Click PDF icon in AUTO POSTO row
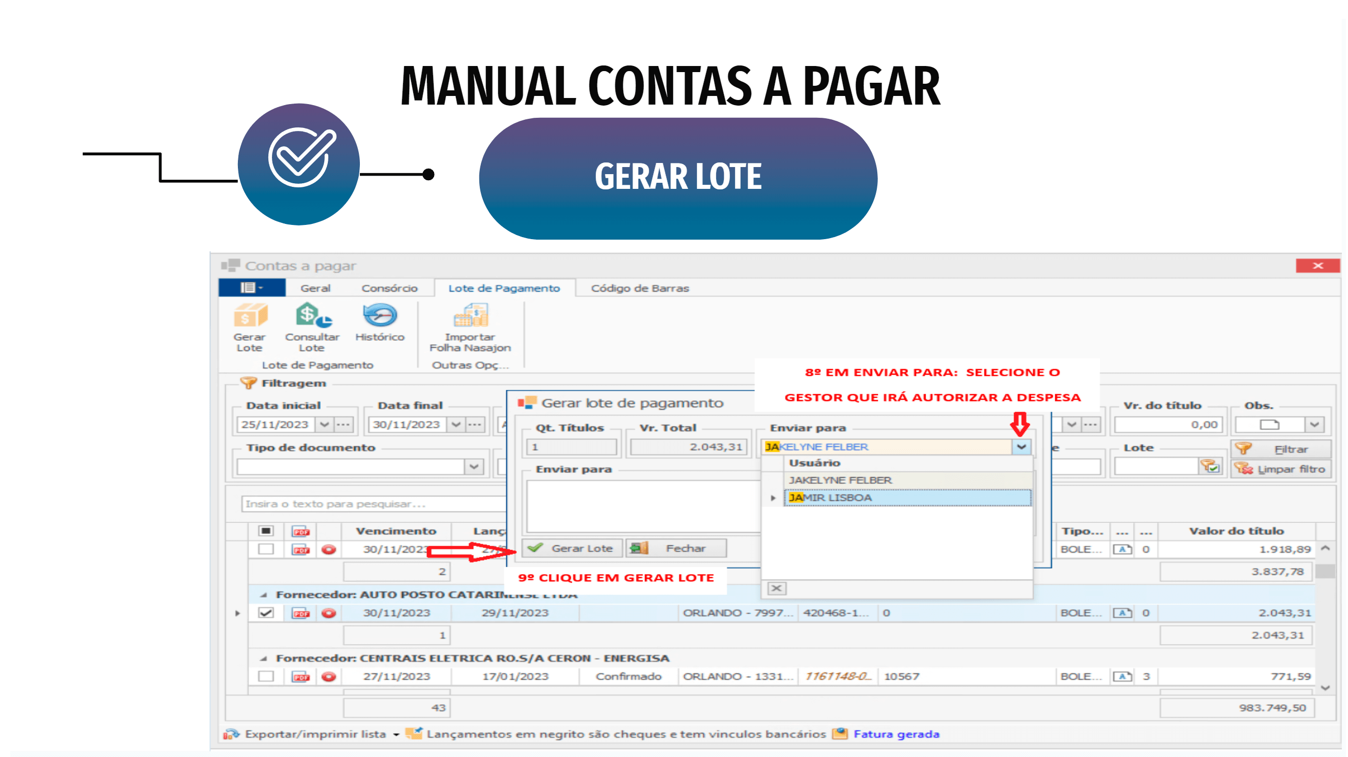 pos(301,613)
